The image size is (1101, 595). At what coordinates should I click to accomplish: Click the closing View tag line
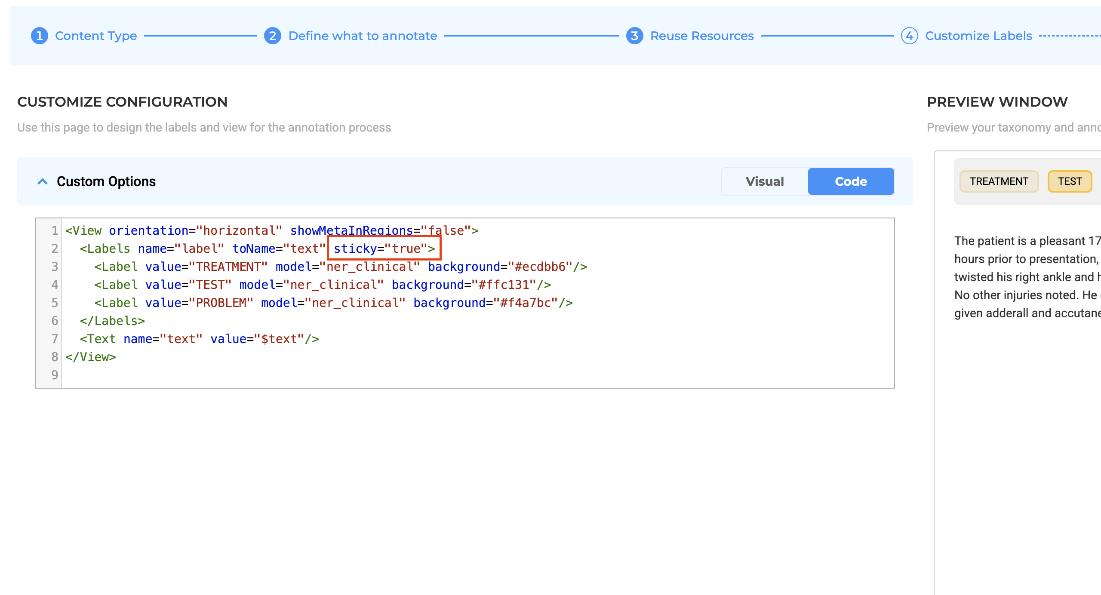[91, 357]
